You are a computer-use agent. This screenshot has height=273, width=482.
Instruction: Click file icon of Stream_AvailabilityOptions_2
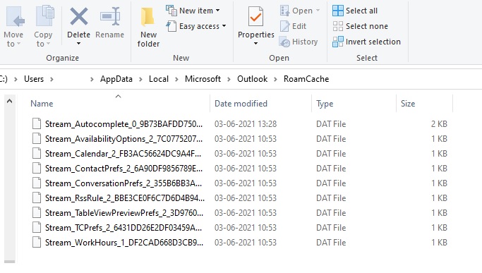37,139
